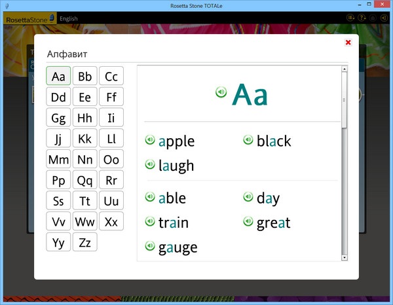
Task: Play audio for the word laugh
Action: pyautogui.click(x=150, y=164)
